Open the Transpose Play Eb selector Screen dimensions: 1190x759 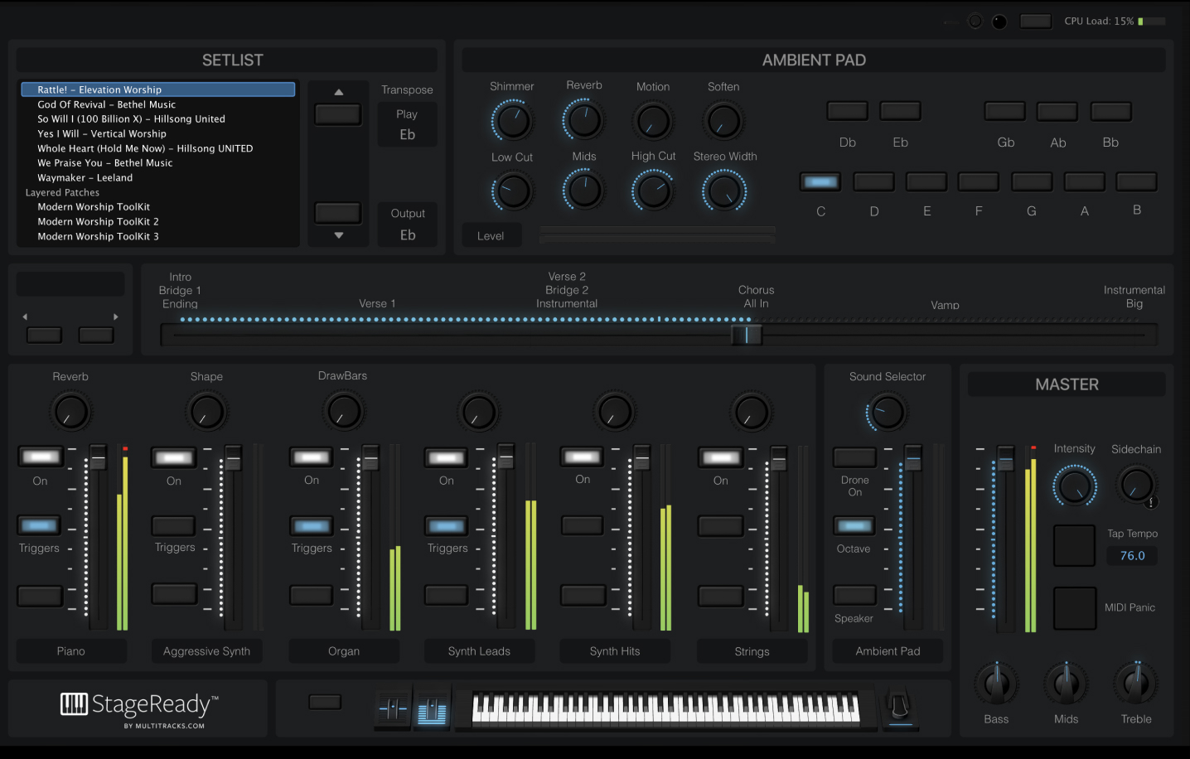tap(407, 124)
